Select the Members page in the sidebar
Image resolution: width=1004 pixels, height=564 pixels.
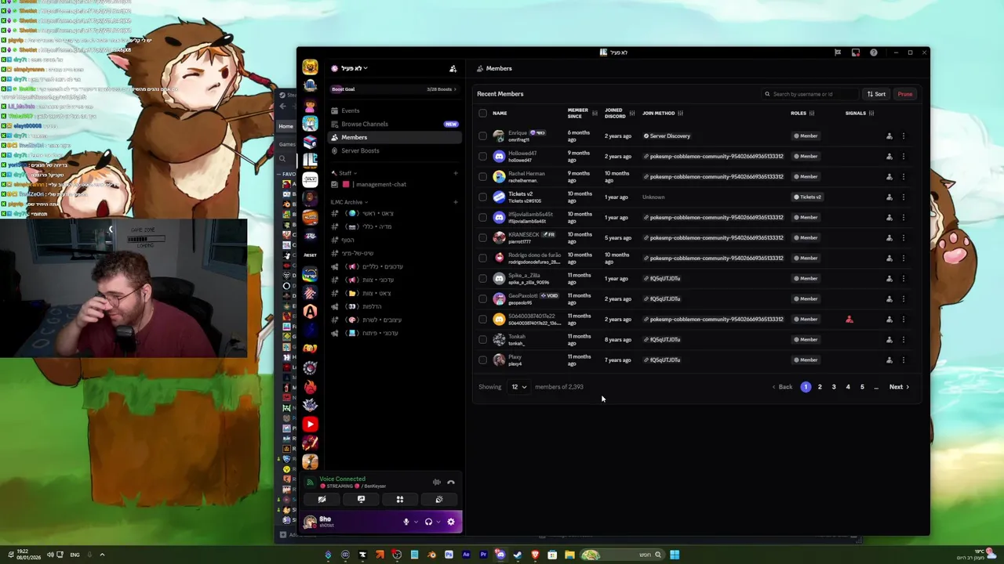(x=395, y=137)
